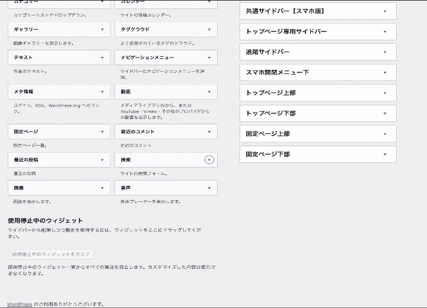Expand トップページ専用サイドバー area
Viewport: 427px width, 308px height.
click(318, 31)
